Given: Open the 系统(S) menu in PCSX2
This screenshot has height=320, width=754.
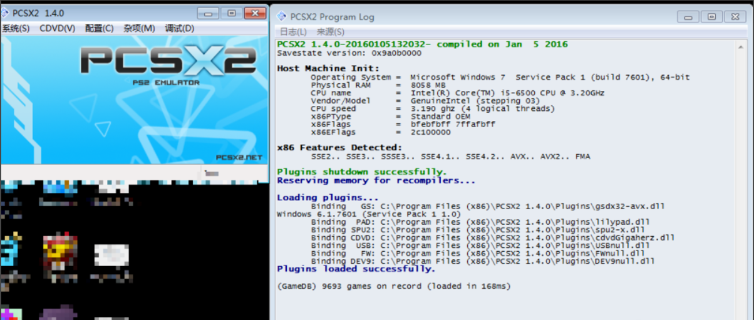Looking at the screenshot, I should pyautogui.click(x=15, y=28).
